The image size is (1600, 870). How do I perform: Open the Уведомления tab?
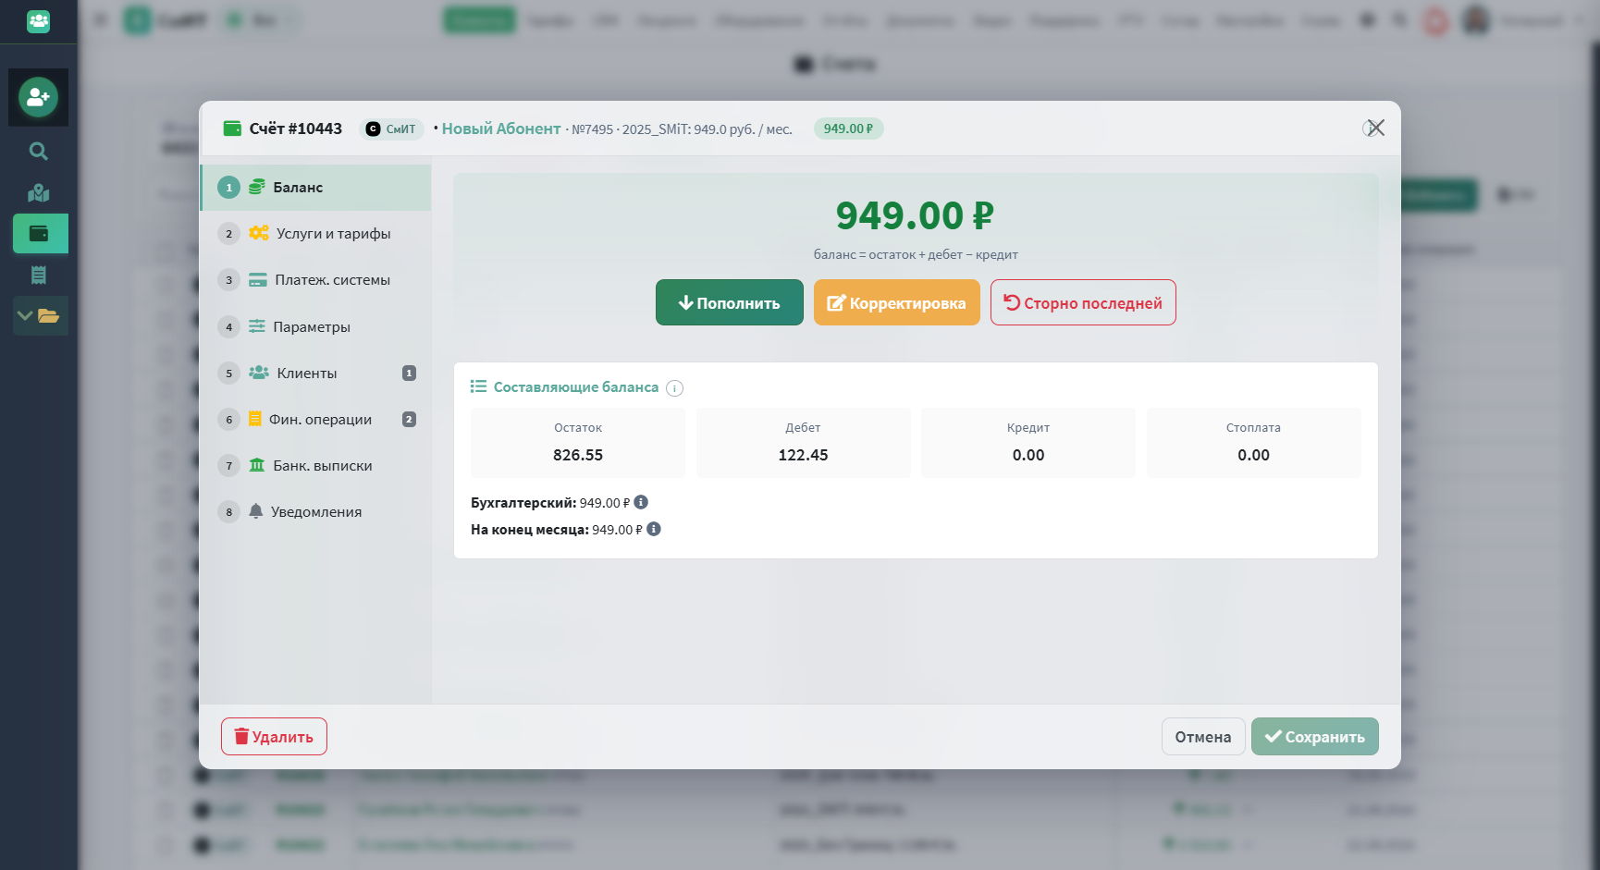coord(315,511)
